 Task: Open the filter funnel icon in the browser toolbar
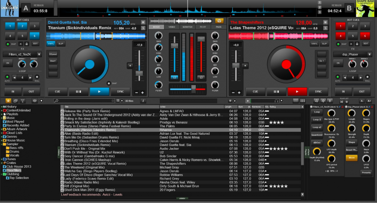[23, 101]
